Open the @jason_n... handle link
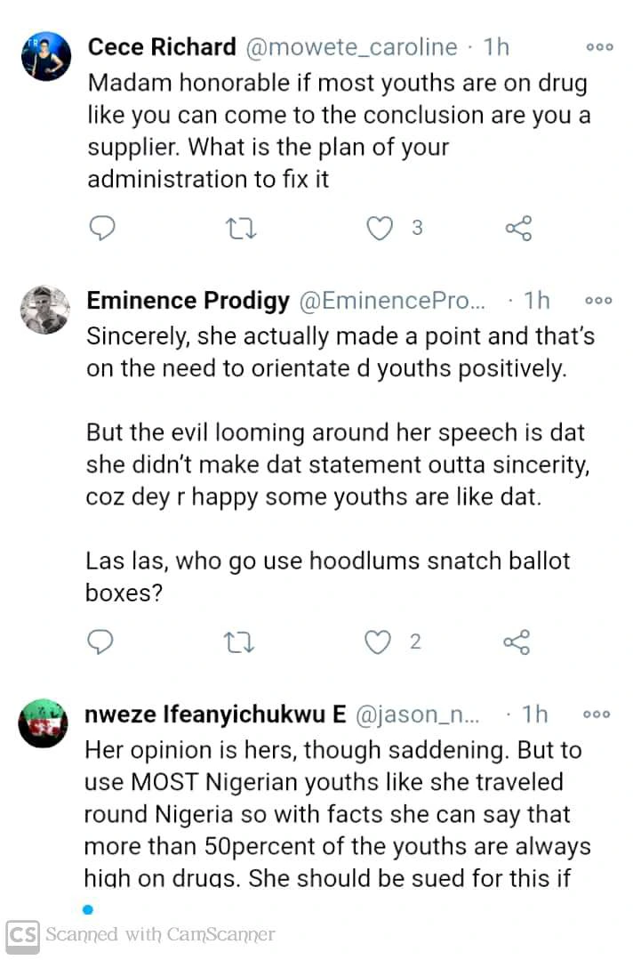Screen dimensions: 633x960 coord(417,714)
